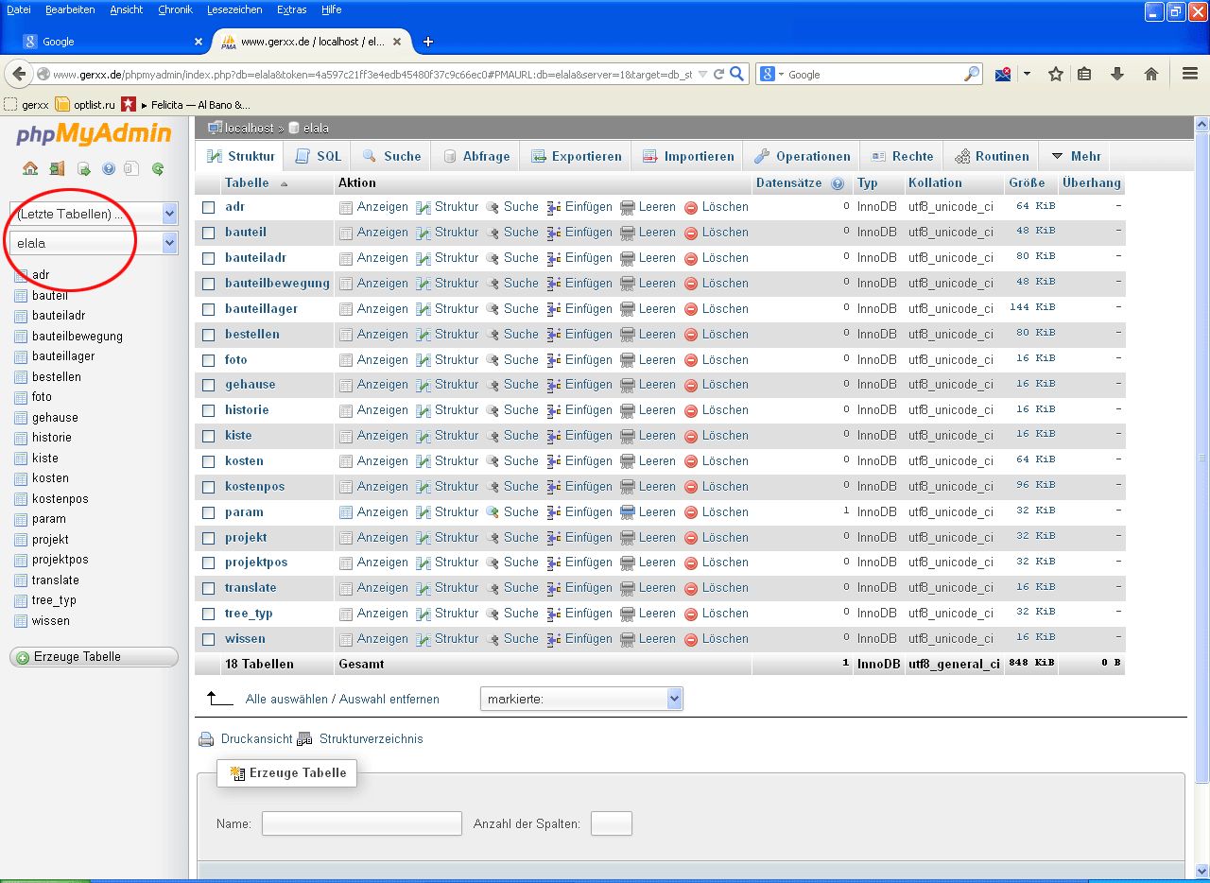Open the (Letzte Tabellen) dropdown

(94, 214)
